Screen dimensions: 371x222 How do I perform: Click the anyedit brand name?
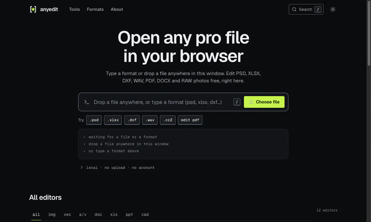[x=49, y=9]
